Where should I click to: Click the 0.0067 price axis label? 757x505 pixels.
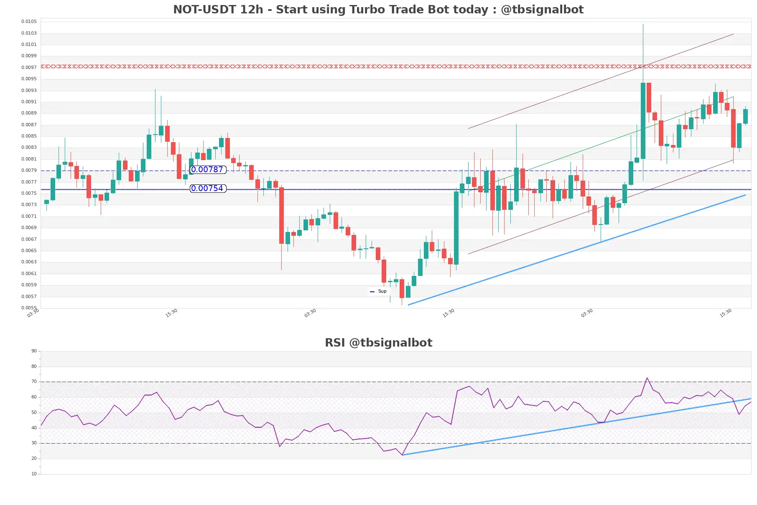(x=29, y=239)
